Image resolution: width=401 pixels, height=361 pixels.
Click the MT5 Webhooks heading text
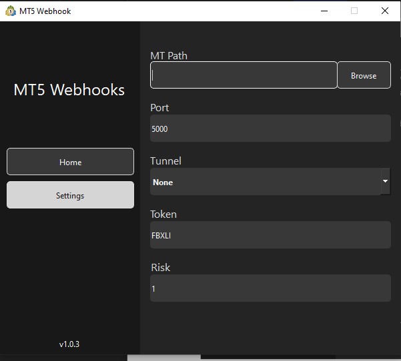coord(69,90)
